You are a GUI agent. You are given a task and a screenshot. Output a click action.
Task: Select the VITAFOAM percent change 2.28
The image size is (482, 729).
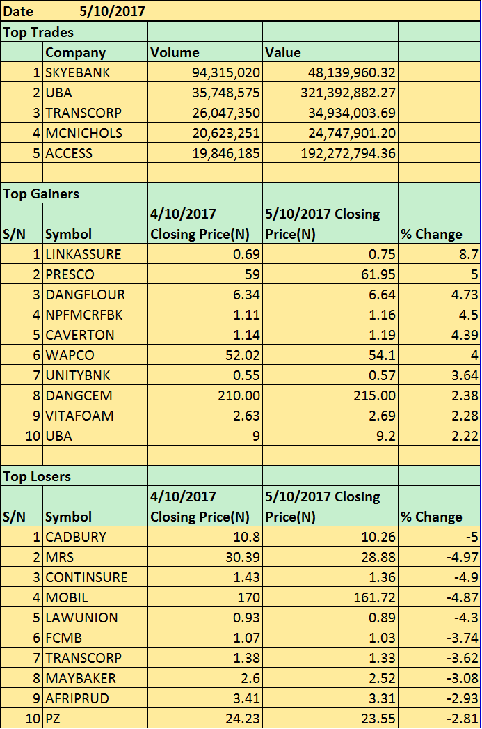465,416
